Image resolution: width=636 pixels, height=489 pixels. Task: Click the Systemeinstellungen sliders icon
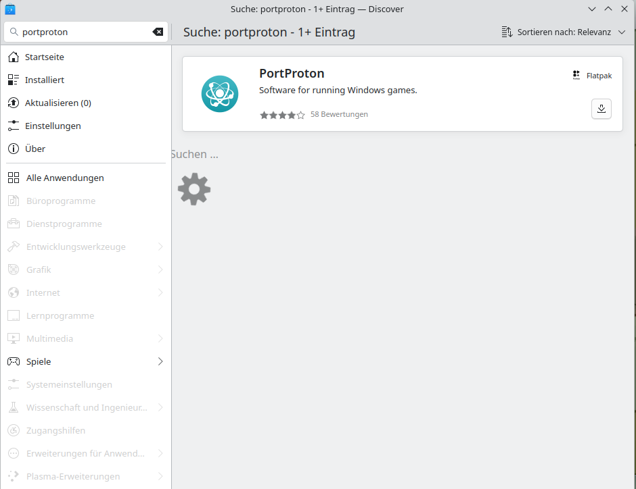14,384
